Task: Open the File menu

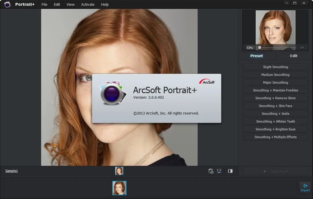Action: pyautogui.click(x=44, y=4)
